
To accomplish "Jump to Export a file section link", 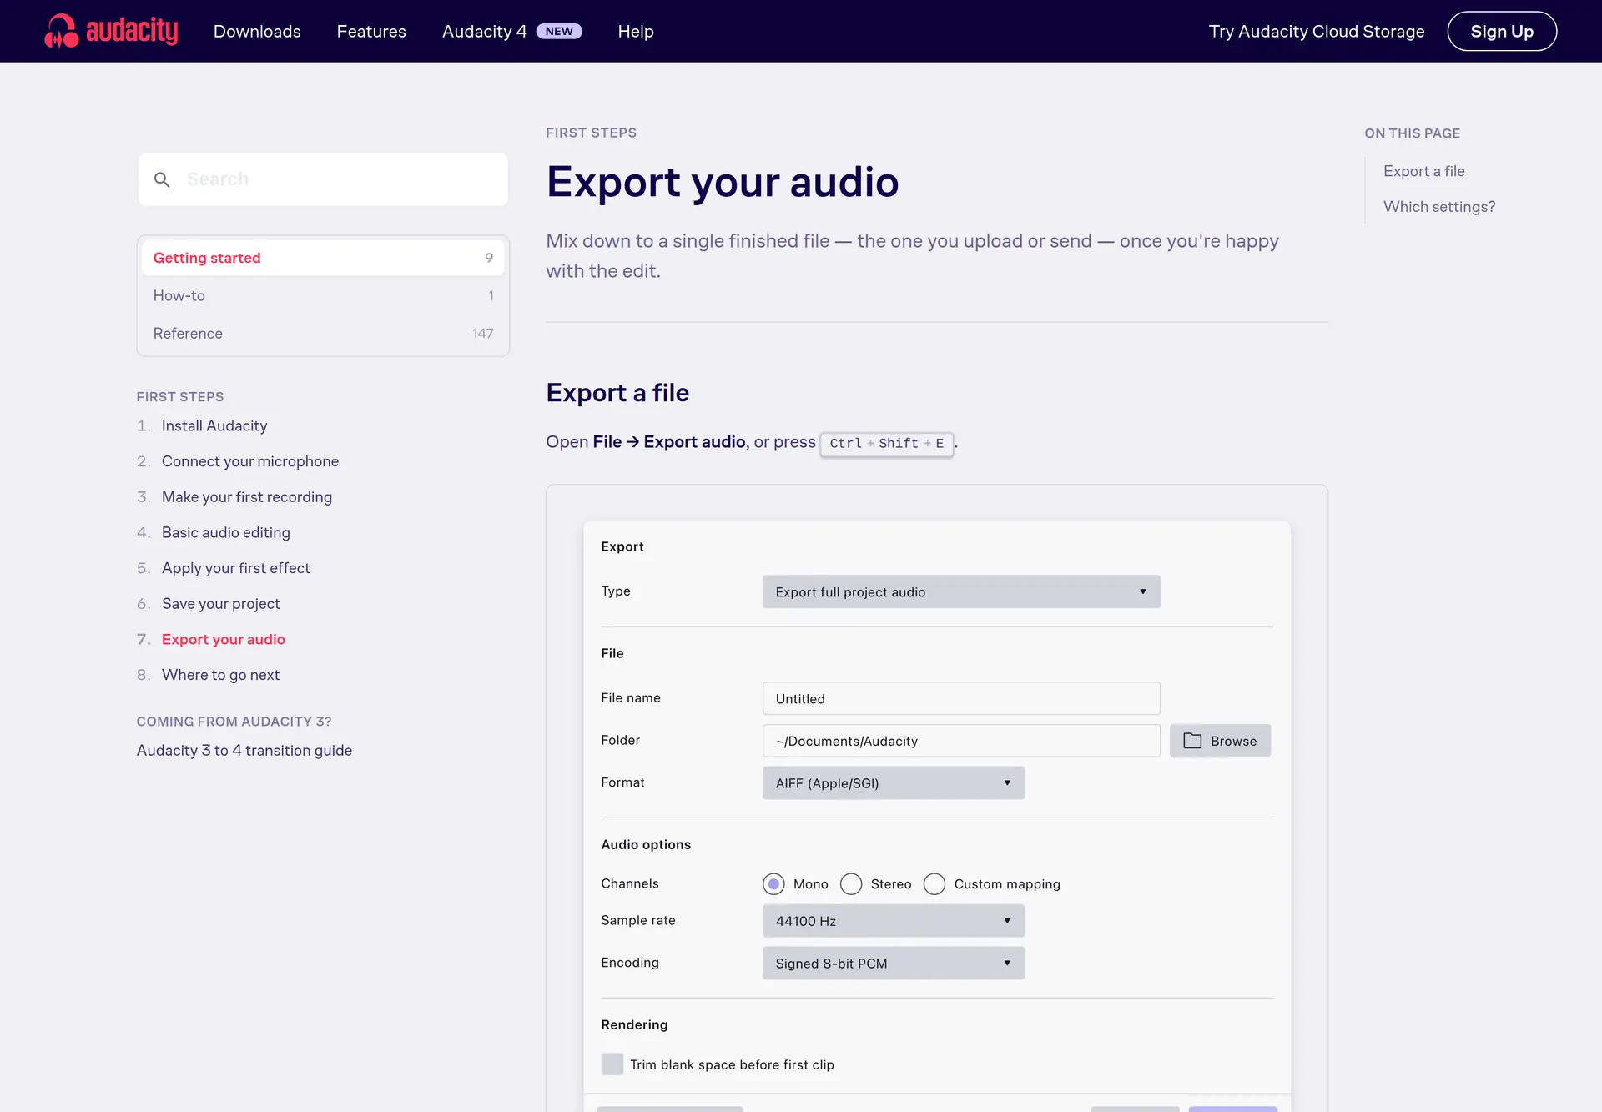I will [1423, 171].
